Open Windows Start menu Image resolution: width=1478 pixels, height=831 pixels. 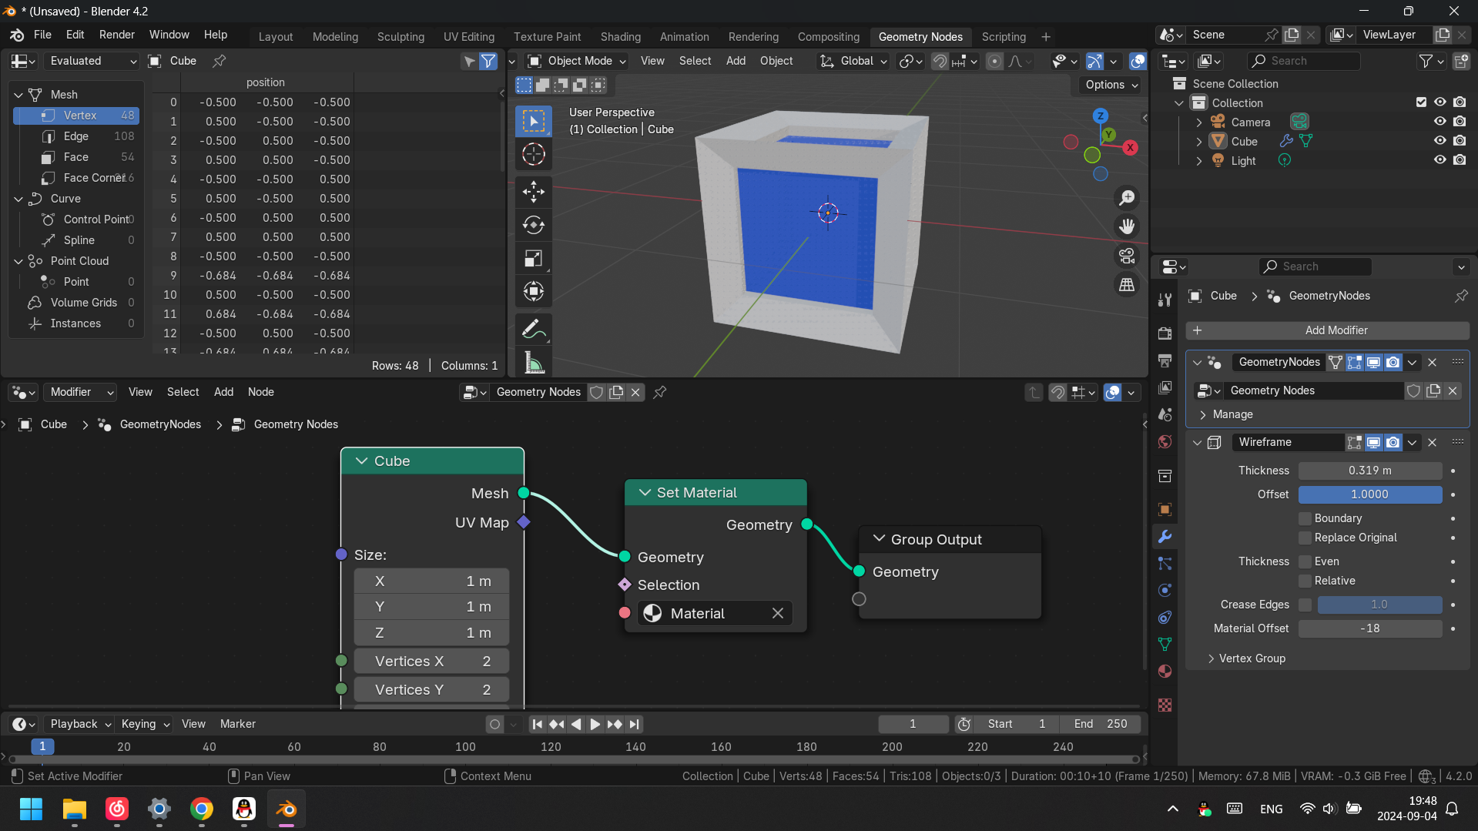32,809
